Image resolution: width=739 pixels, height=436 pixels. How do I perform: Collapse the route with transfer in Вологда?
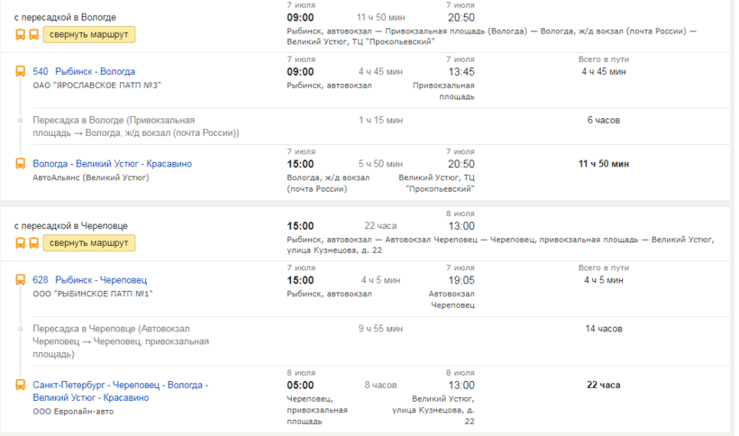tap(89, 35)
